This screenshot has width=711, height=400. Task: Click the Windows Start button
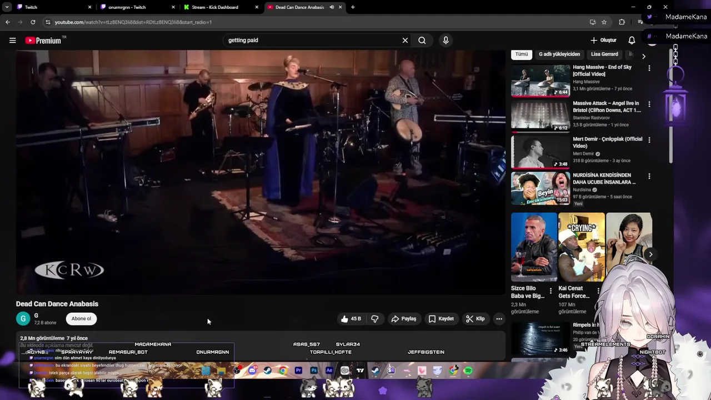206,371
